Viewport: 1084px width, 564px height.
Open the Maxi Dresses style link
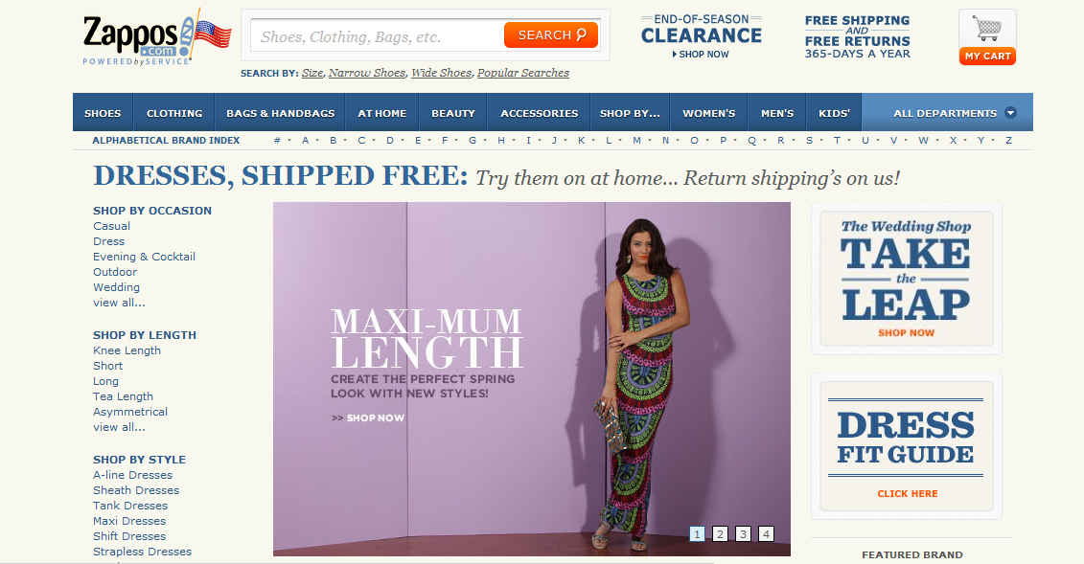[129, 521]
